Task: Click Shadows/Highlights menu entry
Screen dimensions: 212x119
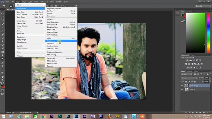Action: pos(61,52)
